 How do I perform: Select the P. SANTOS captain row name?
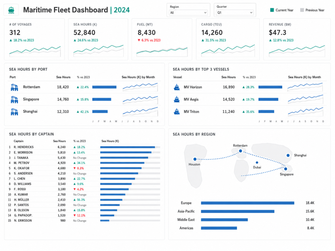(21, 205)
